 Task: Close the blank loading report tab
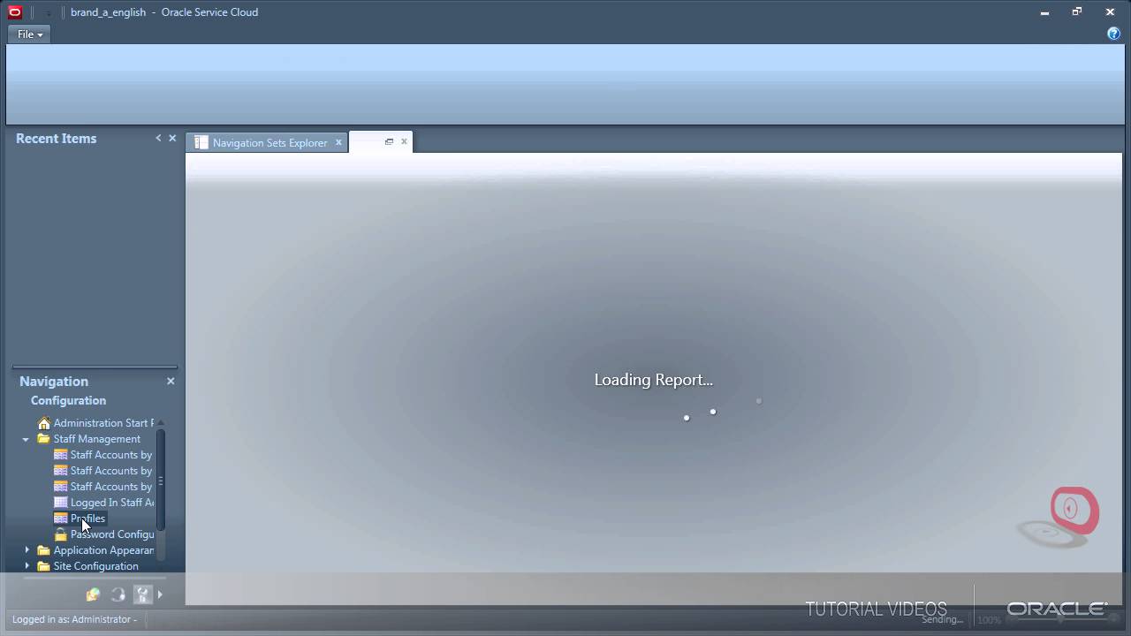404,141
